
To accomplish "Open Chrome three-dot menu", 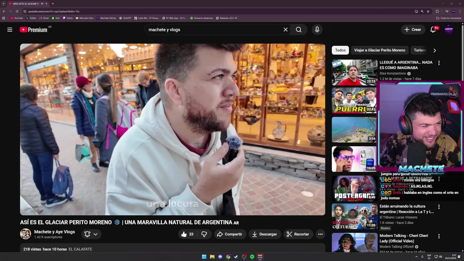I will tap(460, 11).
